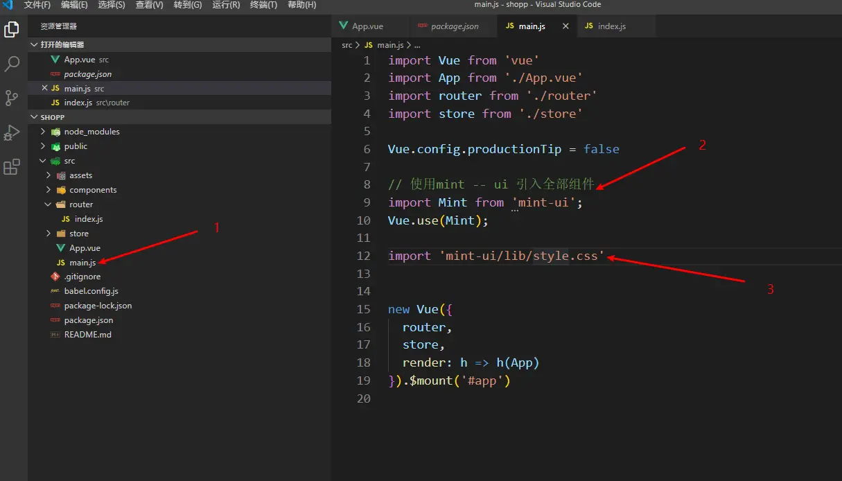Open the Search activity bar icon

(x=12, y=64)
